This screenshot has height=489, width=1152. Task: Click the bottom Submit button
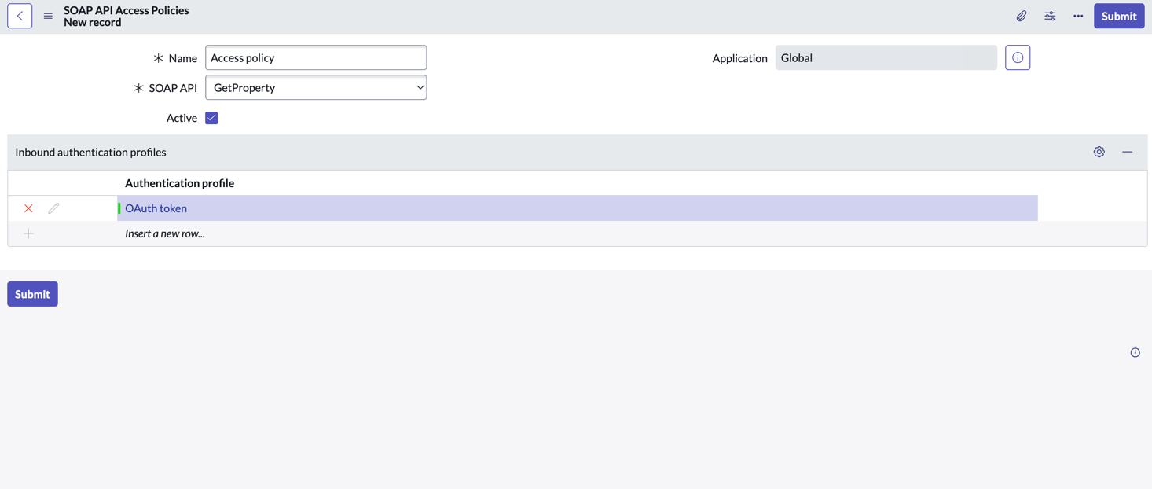32,294
